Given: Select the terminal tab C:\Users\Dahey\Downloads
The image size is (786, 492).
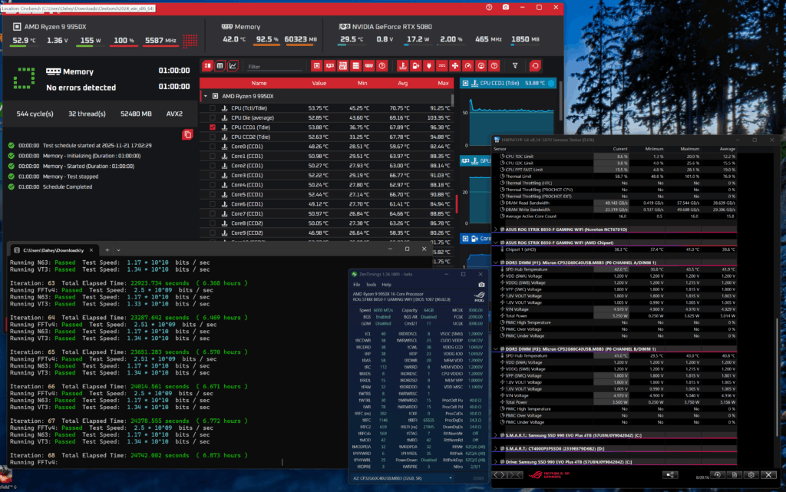Looking at the screenshot, I should pyautogui.click(x=54, y=250).
